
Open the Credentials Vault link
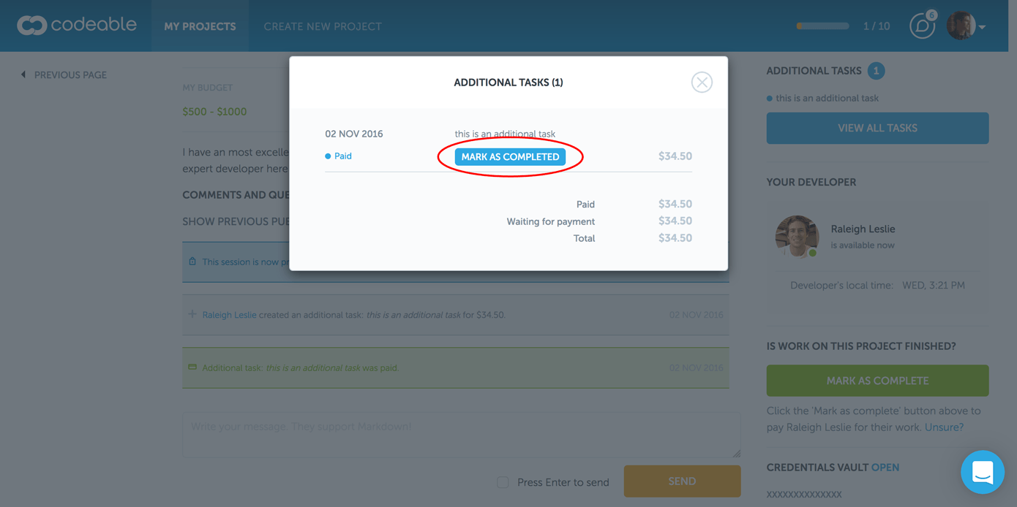click(x=885, y=468)
